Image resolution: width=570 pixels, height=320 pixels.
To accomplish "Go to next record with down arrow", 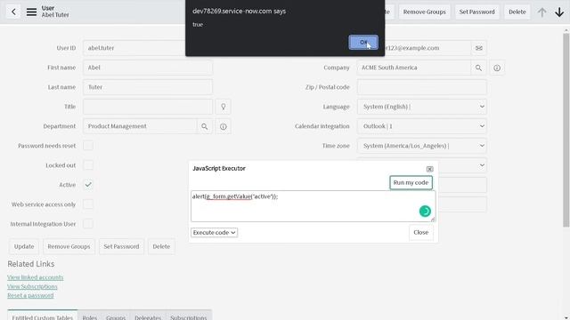I will (x=559, y=12).
